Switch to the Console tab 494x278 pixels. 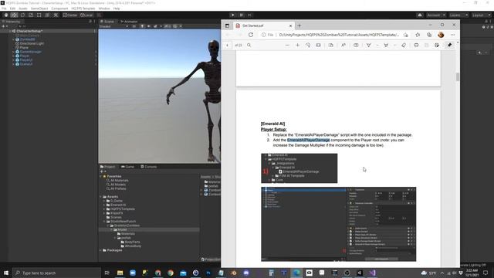(x=148, y=167)
